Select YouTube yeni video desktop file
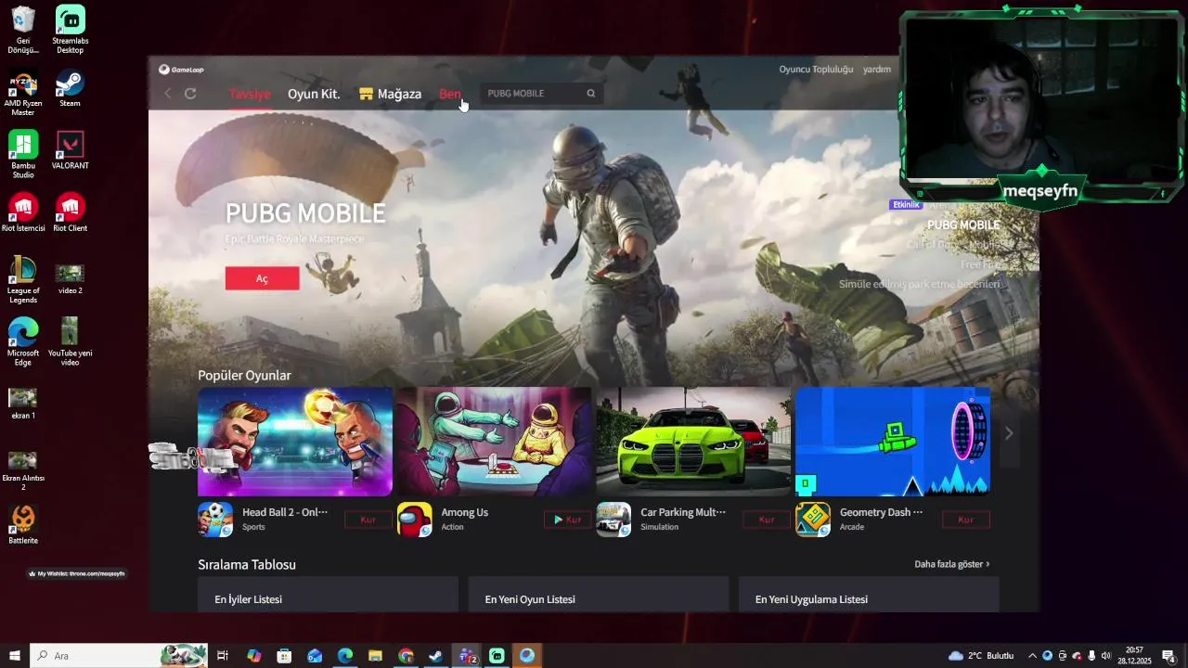Image resolution: width=1188 pixels, height=668 pixels. pyautogui.click(x=71, y=341)
